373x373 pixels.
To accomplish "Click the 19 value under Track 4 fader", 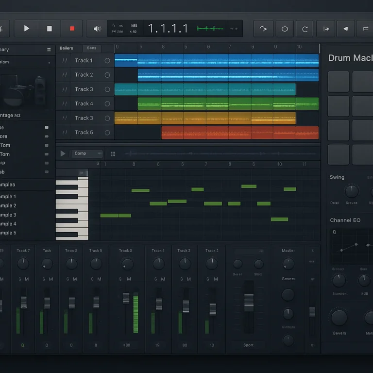I will 157,345.
